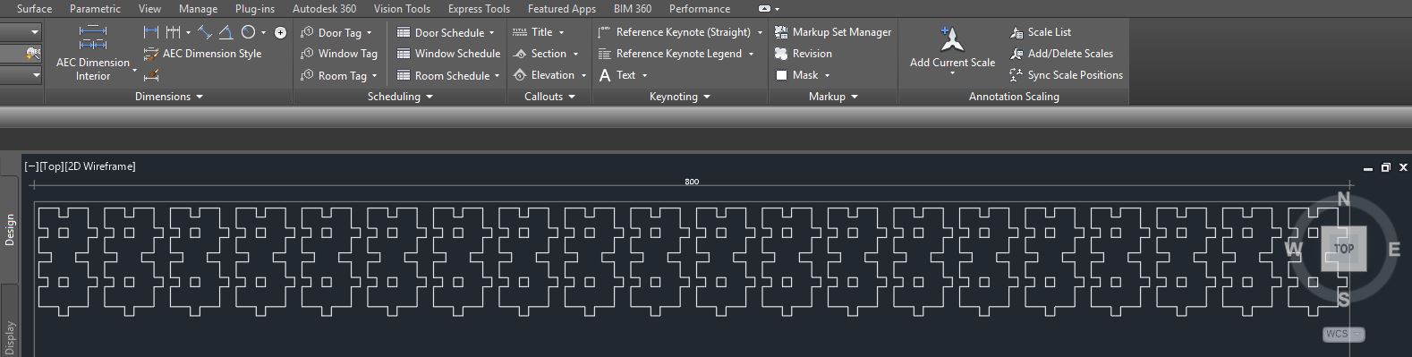Image resolution: width=1412 pixels, height=357 pixels.
Task: Open AEC Dimension Style
Action: coord(202,54)
